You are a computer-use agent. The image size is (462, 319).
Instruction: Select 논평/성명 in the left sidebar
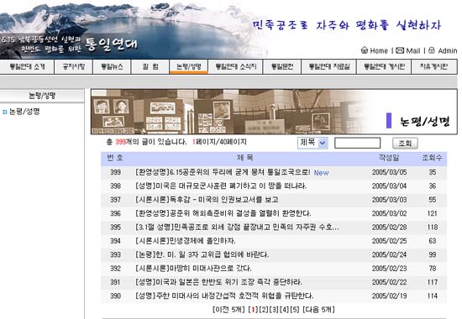click(x=24, y=112)
